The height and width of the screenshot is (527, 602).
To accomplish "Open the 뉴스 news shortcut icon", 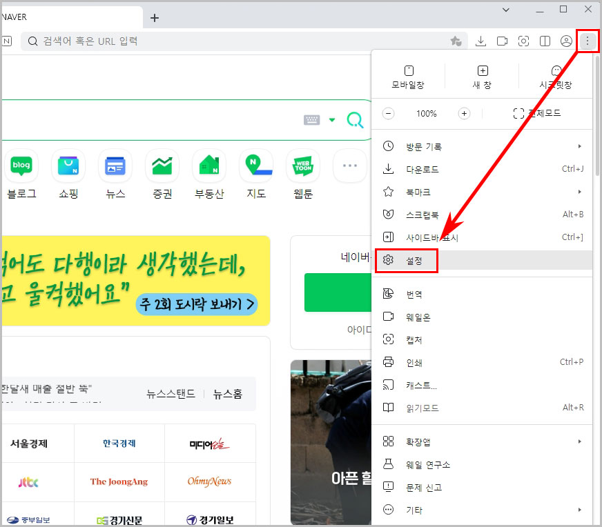I will (115, 166).
